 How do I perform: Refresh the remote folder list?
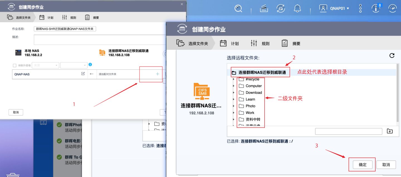point(392,55)
